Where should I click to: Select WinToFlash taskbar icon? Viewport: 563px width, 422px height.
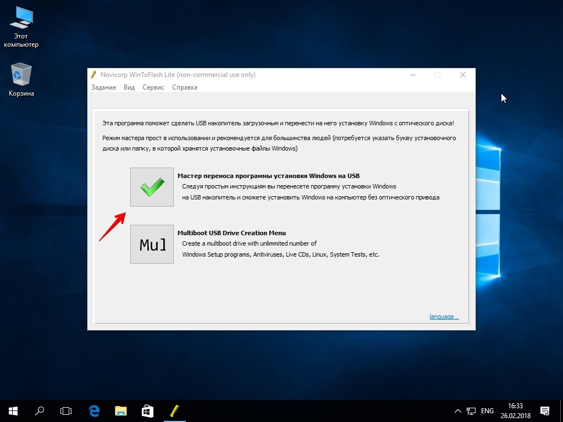point(174,411)
